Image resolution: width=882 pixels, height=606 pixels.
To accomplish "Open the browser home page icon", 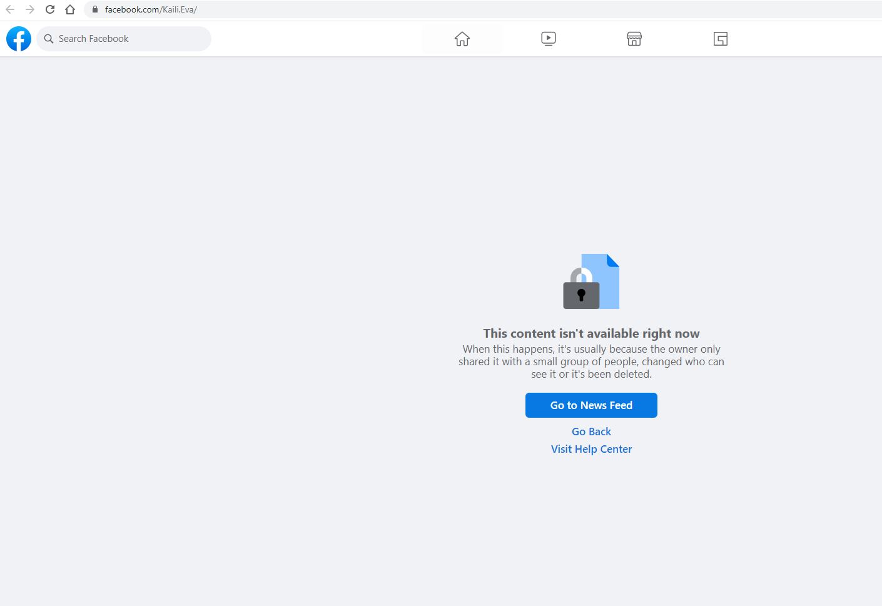I will click(x=70, y=9).
